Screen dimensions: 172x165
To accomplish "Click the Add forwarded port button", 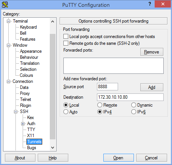I will click(152, 87).
